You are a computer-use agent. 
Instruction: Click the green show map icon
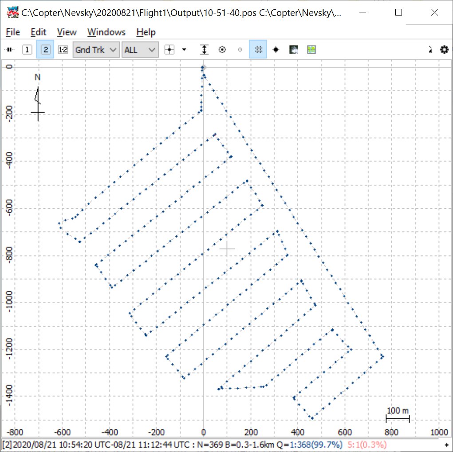click(x=311, y=50)
